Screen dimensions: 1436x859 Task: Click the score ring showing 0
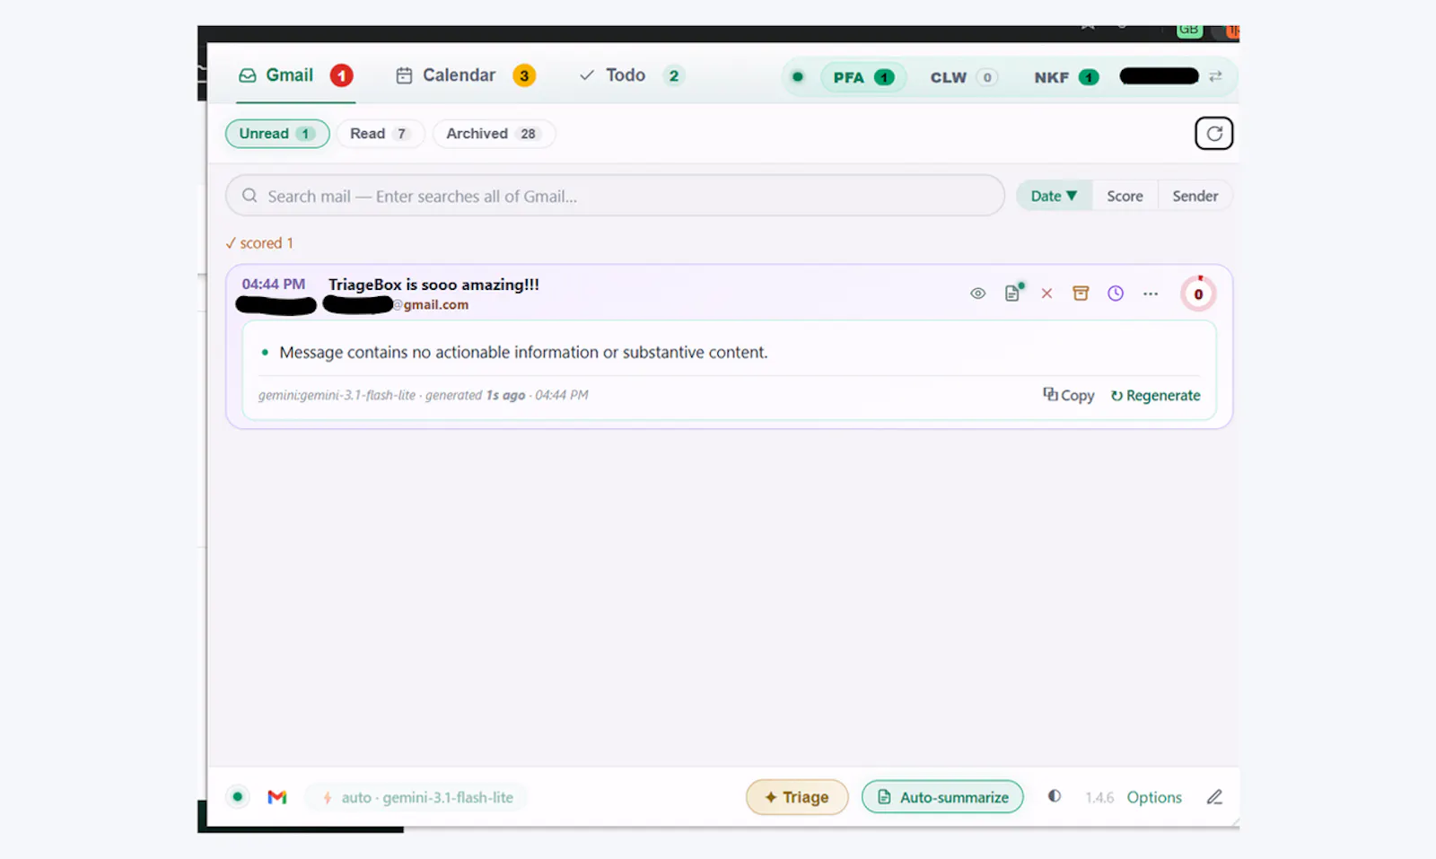pyautogui.click(x=1198, y=294)
